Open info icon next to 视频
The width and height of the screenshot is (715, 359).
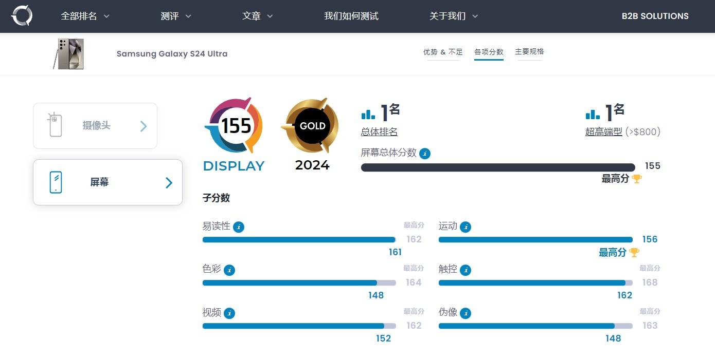(x=229, y=313)
